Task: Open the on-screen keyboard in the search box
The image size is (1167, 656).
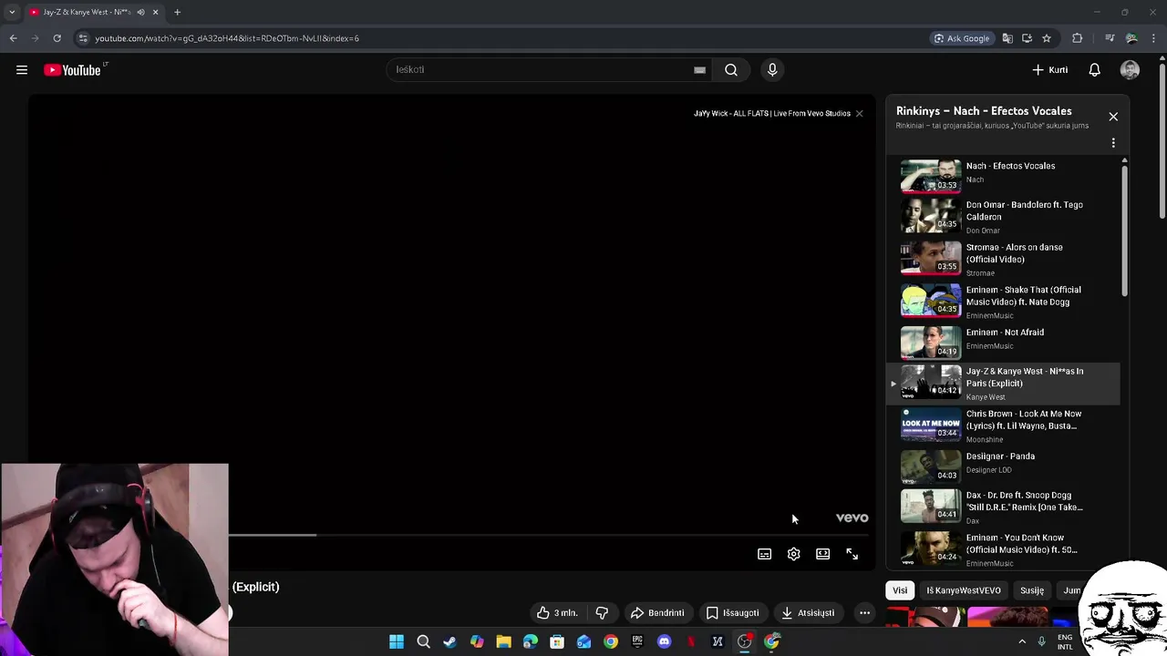Action: point(699,70)
